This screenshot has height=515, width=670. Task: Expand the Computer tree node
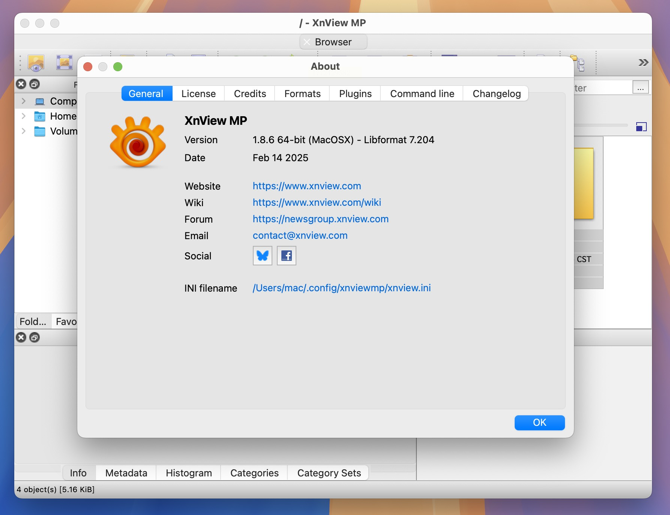24,101
